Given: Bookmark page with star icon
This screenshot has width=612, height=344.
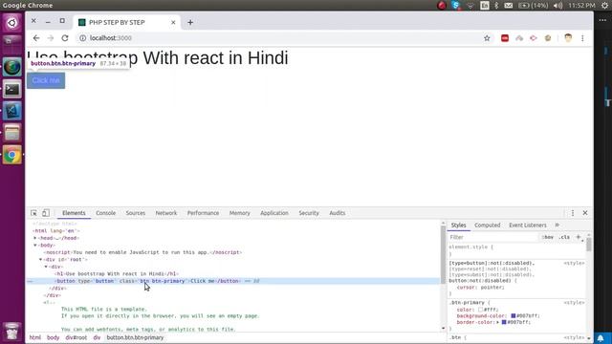Looking at the screenshot, I should pyautogui.click(x=487, y=38).
